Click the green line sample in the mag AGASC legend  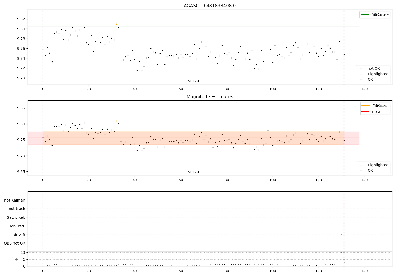click(365, 15)
